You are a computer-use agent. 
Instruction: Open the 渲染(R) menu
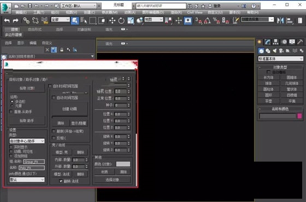[176, 12]
